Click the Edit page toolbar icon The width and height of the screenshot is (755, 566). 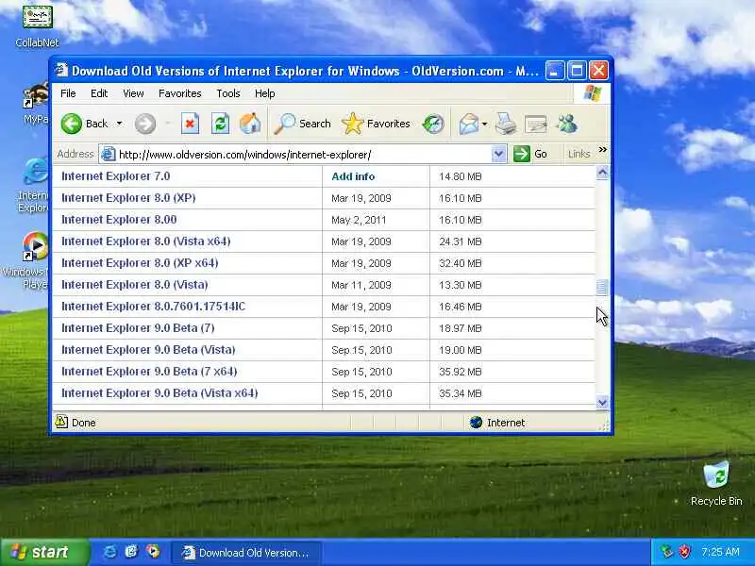pos(535,125)
